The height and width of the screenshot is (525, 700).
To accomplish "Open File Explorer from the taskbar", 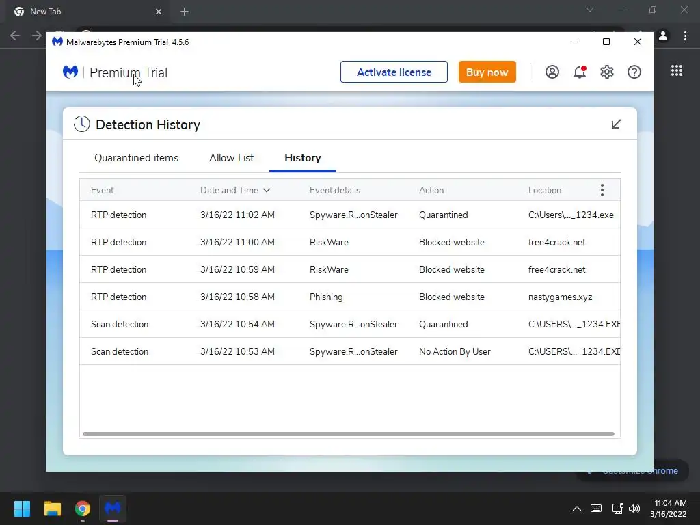I will [52, 509].
